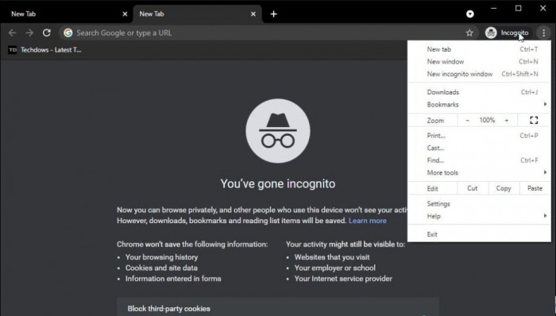Image resolution: width=556 pixels, height=316 pixels.
Task: Choose Cast... from the menu
Action: [x=479, y=148]
